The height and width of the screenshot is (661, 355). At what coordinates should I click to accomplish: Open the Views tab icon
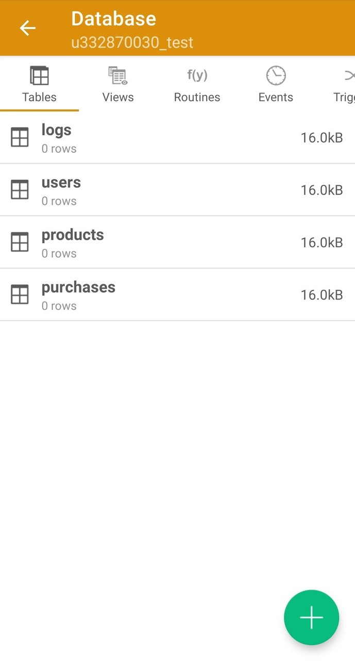[x=117, y=75]
